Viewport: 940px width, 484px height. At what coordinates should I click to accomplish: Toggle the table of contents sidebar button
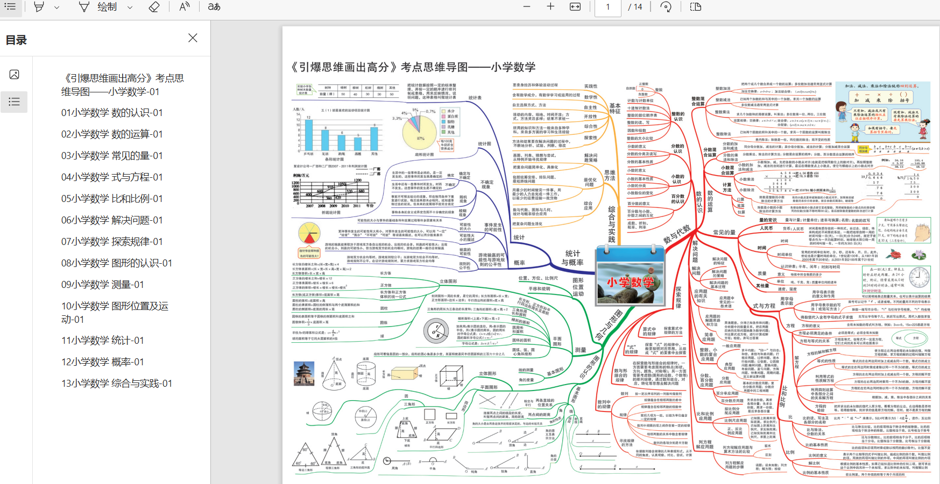tap(10, 6)
